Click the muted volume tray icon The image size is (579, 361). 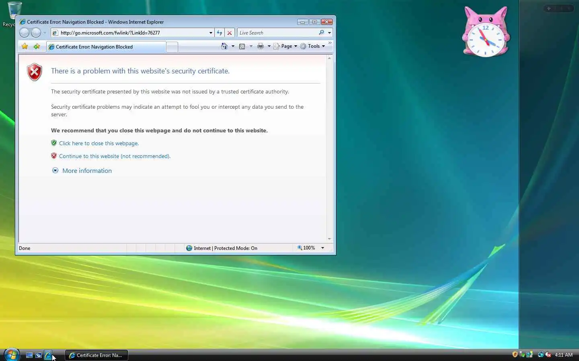click(x=548, y=355)
